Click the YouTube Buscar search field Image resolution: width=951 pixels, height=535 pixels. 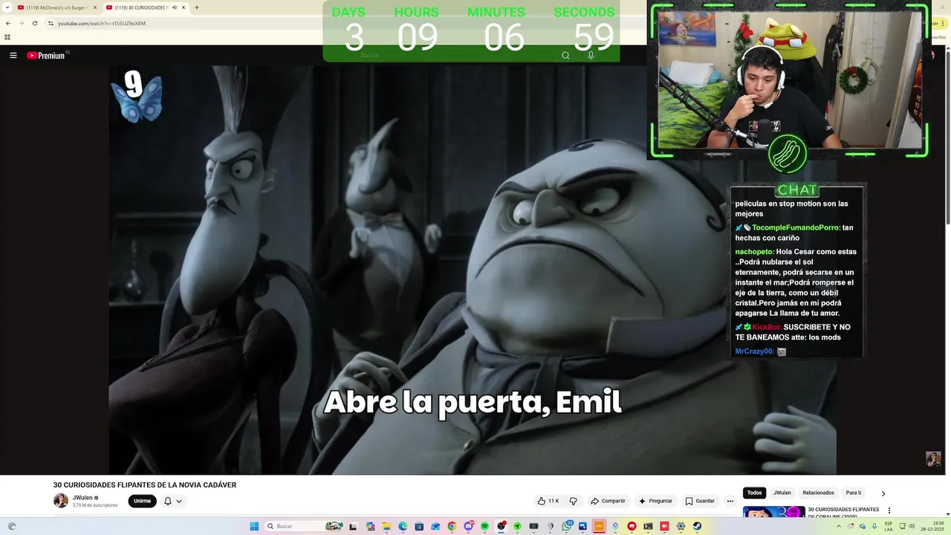(x=453, y=55)
